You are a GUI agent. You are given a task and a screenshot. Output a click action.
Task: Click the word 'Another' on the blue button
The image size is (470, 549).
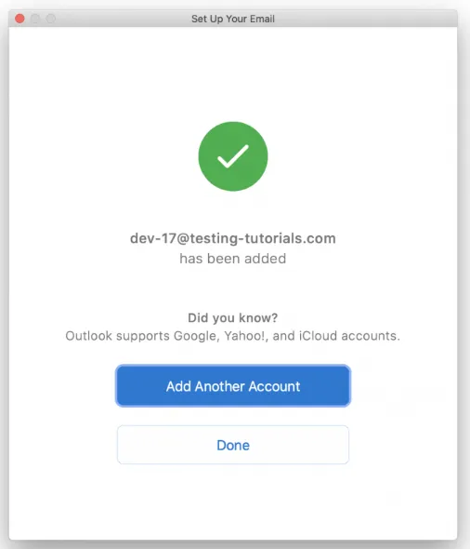click(220, 386)
